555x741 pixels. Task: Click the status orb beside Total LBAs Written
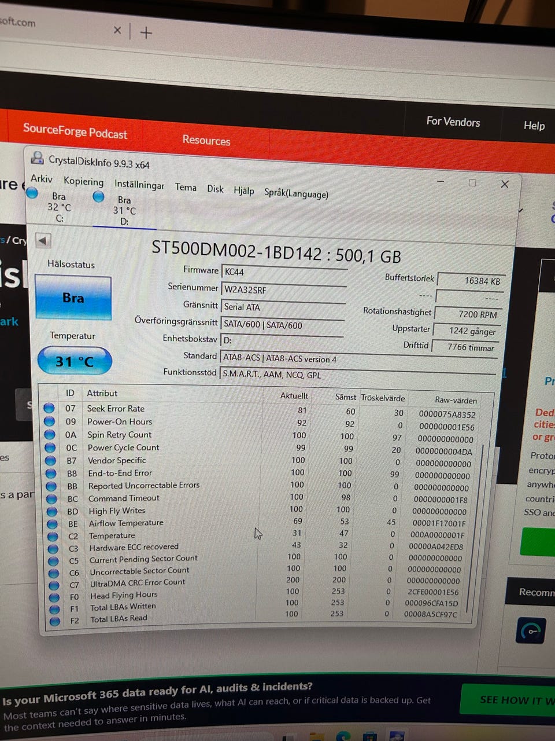(x=55, y=609)
